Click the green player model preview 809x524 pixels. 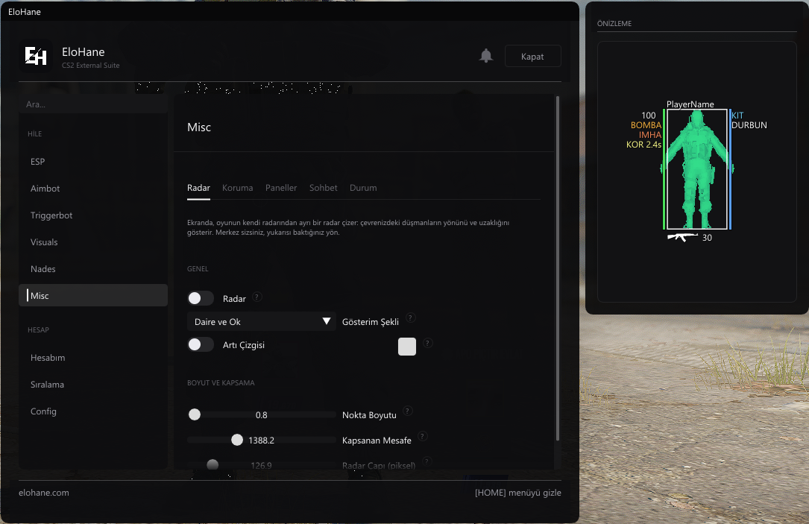tap(697, 169)
